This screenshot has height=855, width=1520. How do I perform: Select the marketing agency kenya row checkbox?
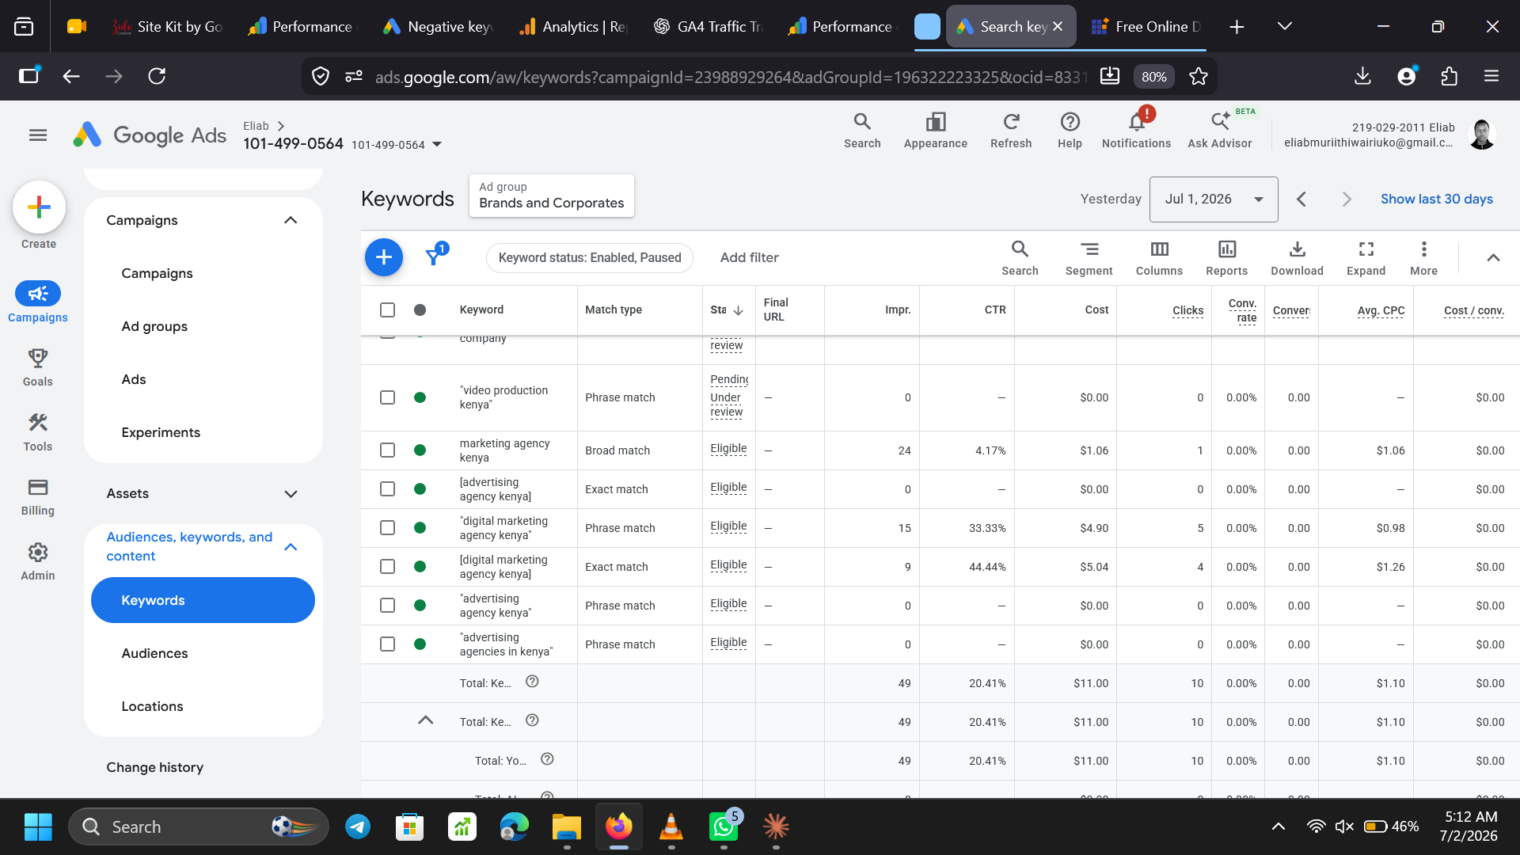(x=387, y=450)
